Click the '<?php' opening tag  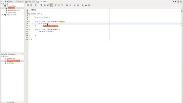(x=33, y=10)
